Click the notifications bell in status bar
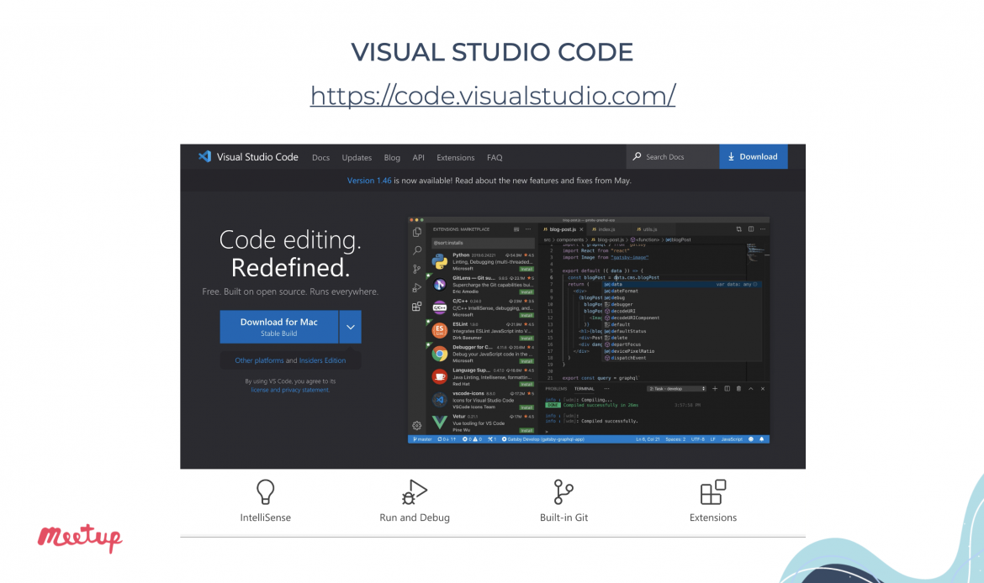The image size is (984, 583). click(762, 439)
